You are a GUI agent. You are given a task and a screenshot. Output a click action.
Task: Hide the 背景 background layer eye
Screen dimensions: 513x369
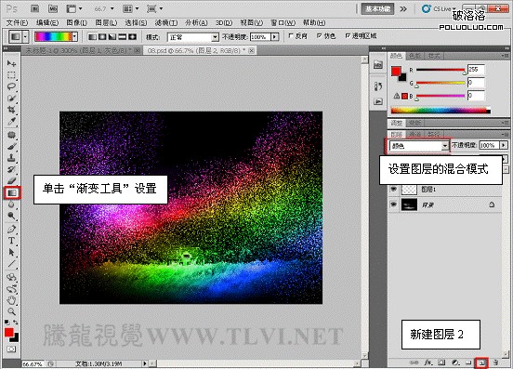[394, 204]
